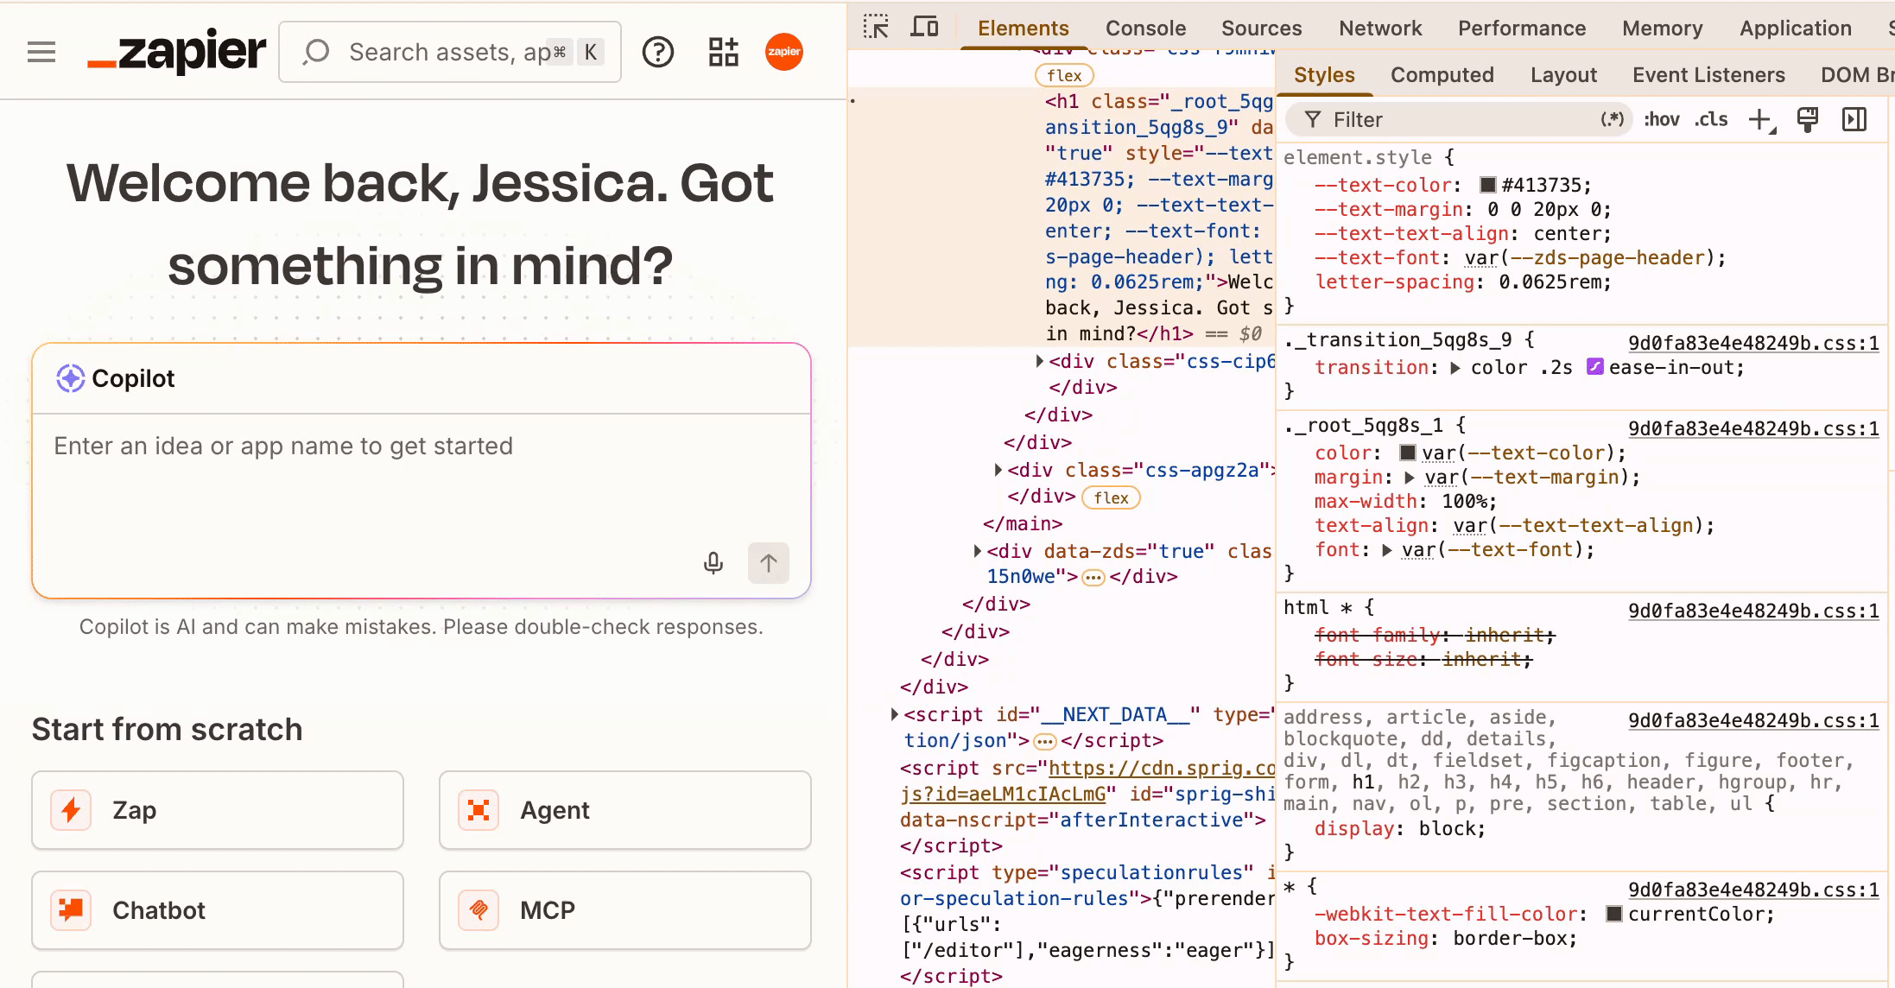Open CSS source link for _root_5qg8s_1 rule

click(x=1752, y=428)
